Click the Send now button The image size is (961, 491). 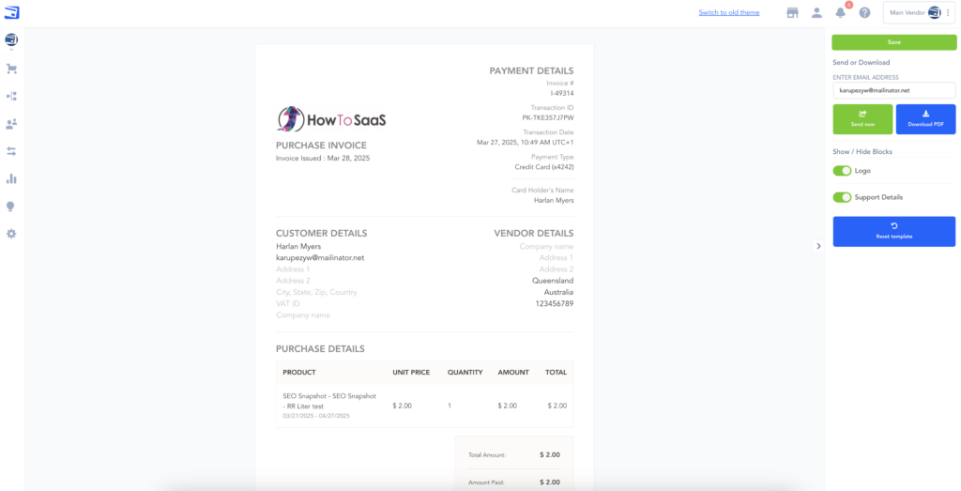[862, 119]
